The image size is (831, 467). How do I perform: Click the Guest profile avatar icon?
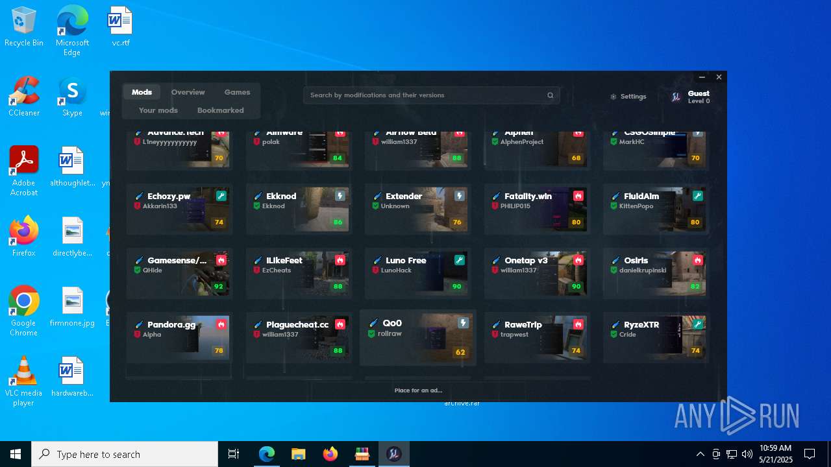676,97
